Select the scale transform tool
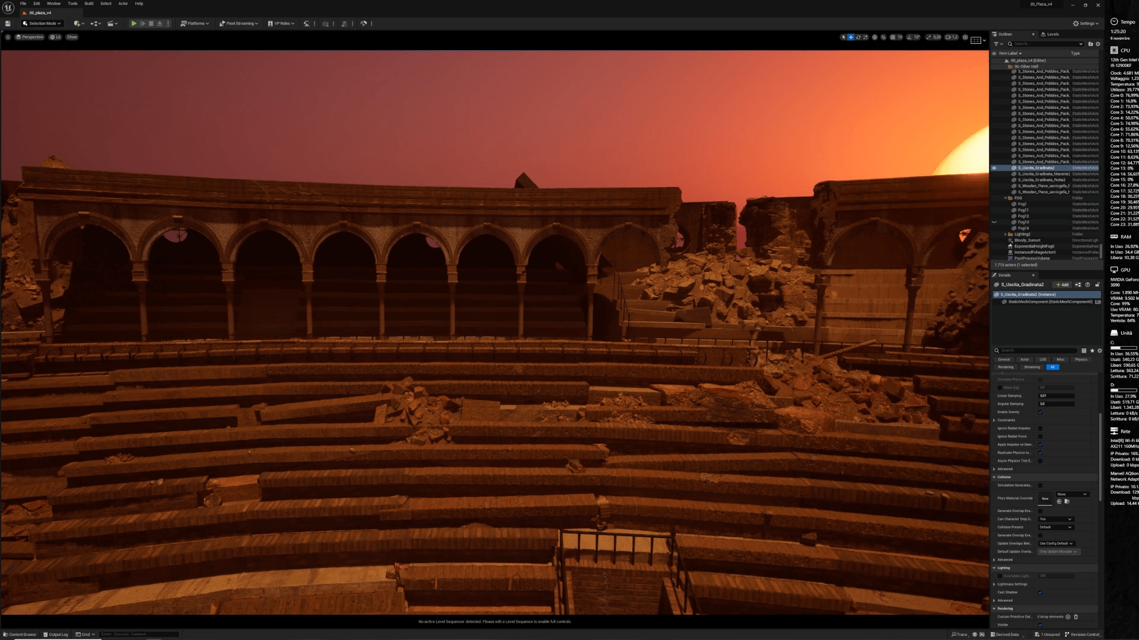The width and height of the screenshot is (1139, 640). (866, 37)
